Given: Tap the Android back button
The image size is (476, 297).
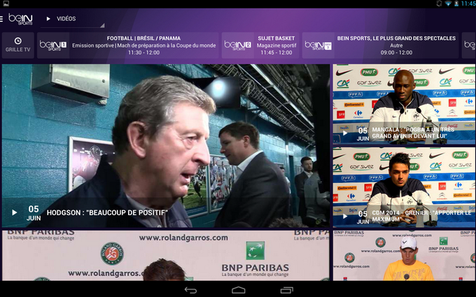Looking at the screenshot, I should (190, 290).
